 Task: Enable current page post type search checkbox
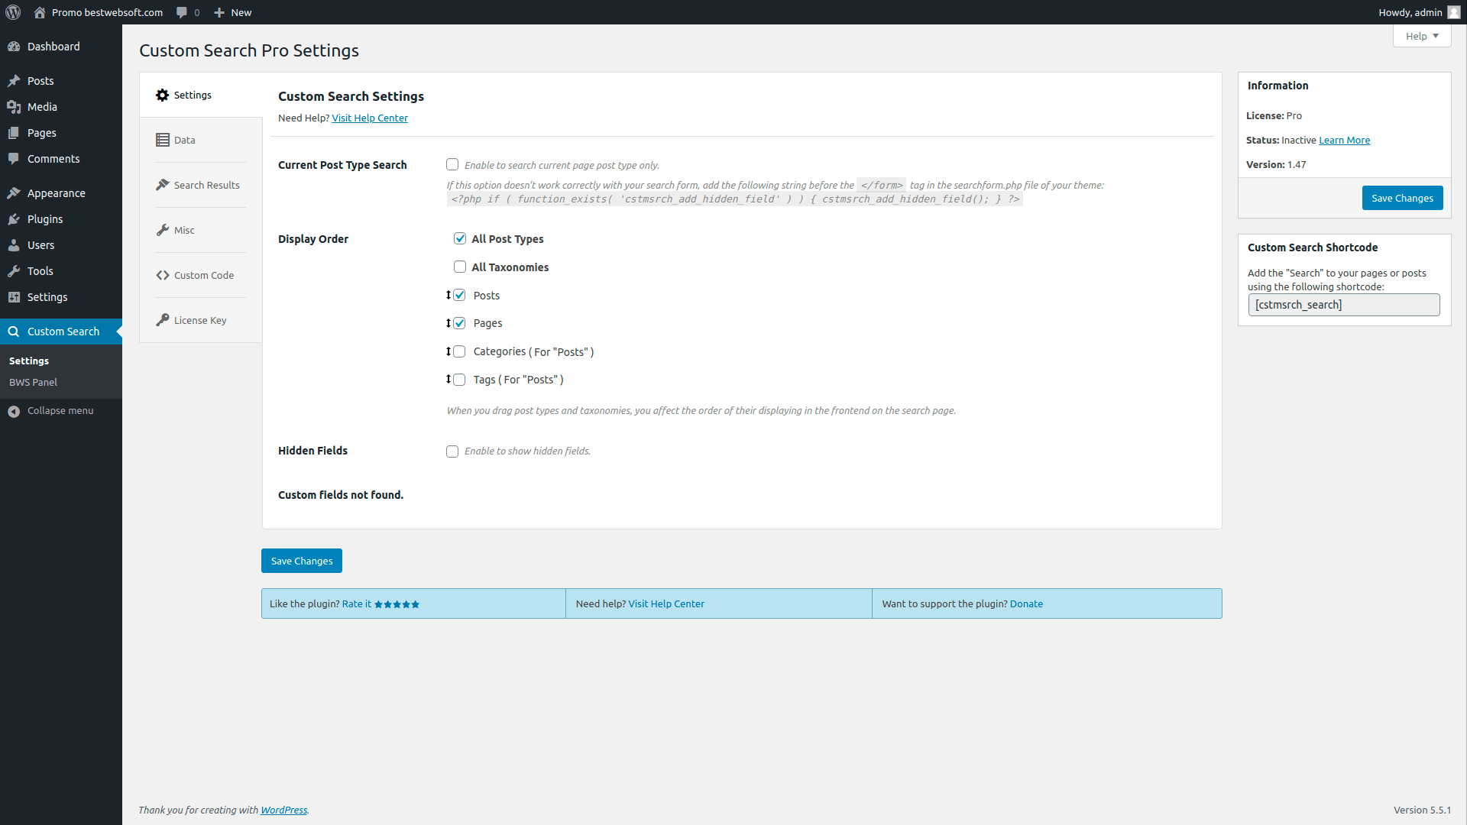[452, 165]
